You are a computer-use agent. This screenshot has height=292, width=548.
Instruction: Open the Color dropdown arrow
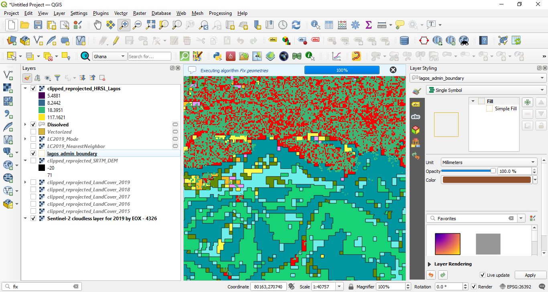[535, 180]
